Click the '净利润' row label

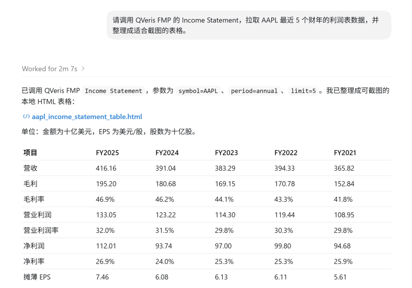34,246
